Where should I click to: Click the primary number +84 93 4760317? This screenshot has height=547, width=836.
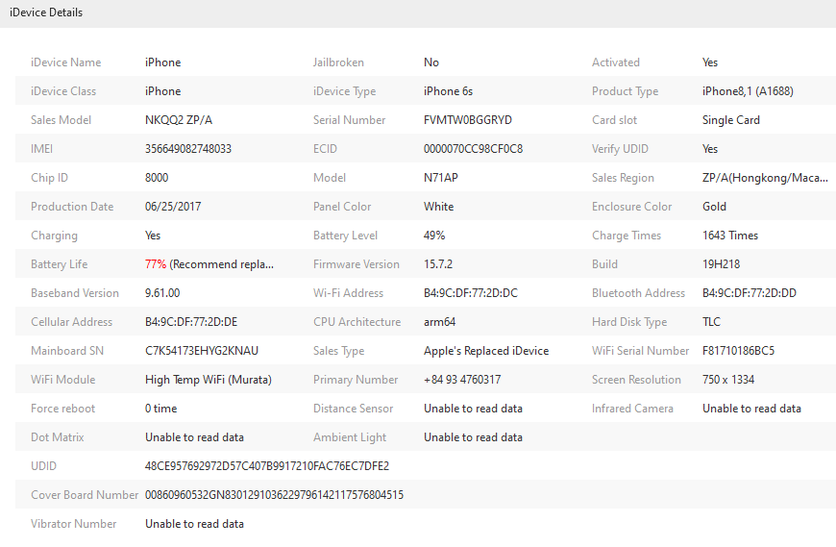click(462, 379)
